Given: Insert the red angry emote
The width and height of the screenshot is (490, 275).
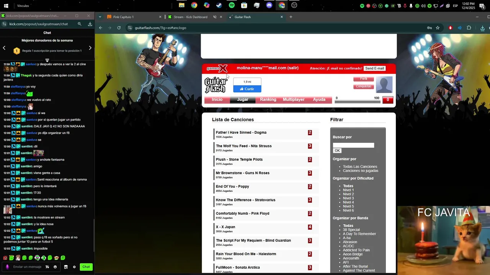Looking at the screenshot, I should click(x=5, y=258).
